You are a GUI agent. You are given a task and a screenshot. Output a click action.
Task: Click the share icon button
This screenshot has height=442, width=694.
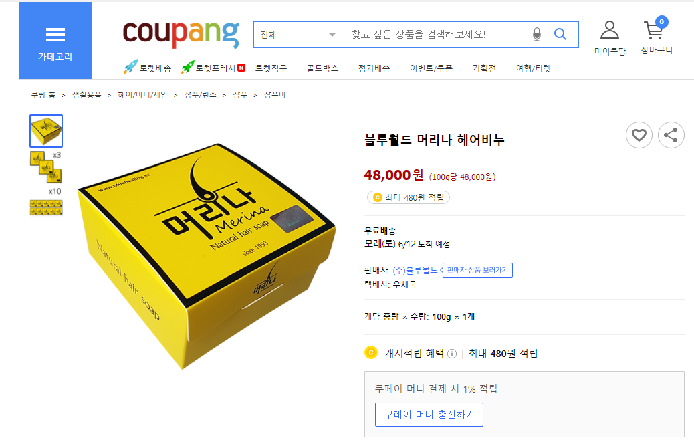tap(671, 135)
